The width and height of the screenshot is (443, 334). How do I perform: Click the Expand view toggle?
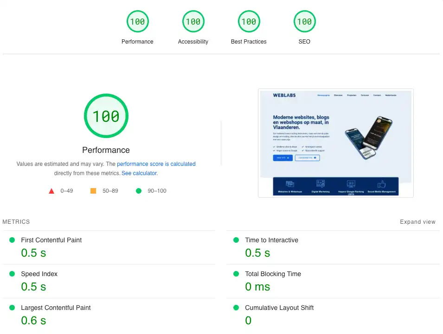point(417,222)
